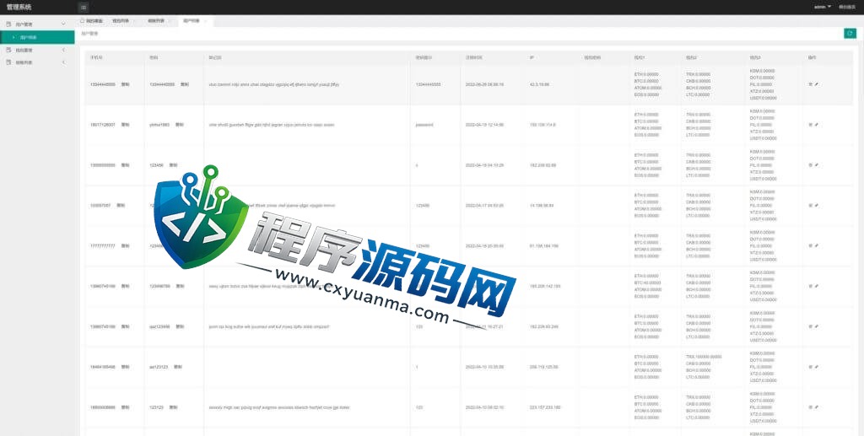The image size is (864, 436).
Task: Click the logout link beside admin
Action: click(x=846, y=7)
